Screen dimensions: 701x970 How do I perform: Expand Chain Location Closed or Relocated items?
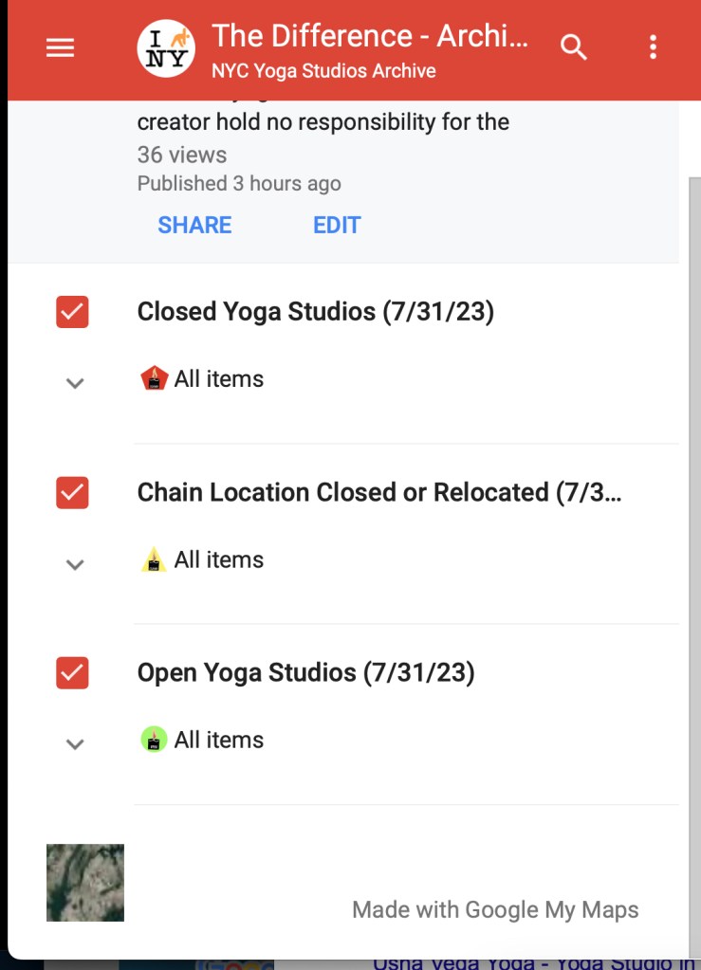[x=75, y=564]
